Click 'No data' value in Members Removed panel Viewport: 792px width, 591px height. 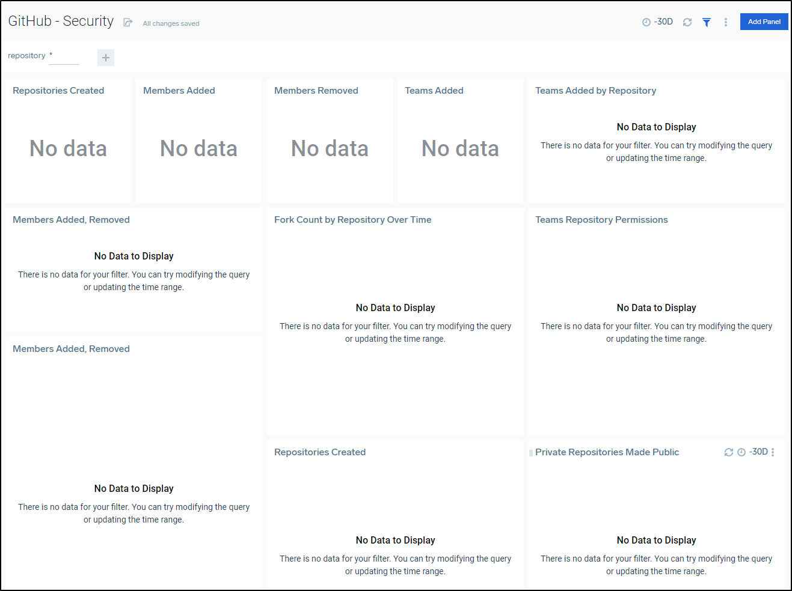[x=330, y=148]
